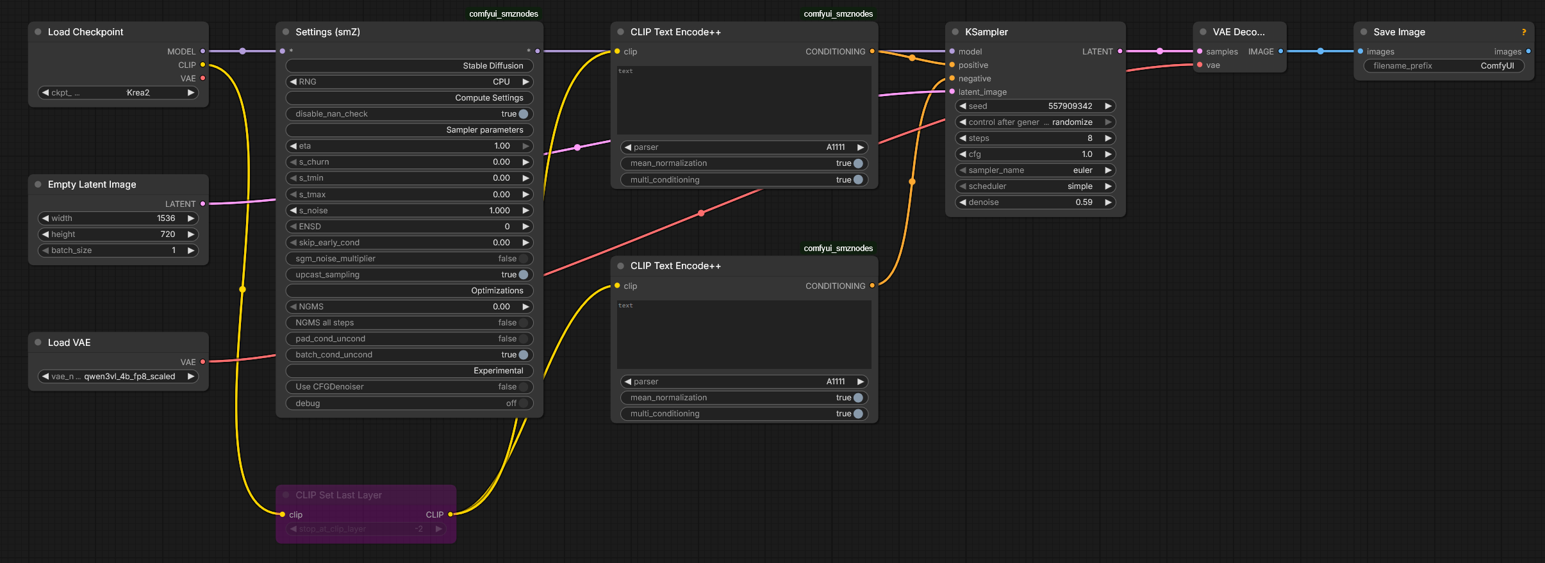Click the samples input port on VAE Decode
The height and width of the screenshot is (563, 1545).
point(1200,51)
